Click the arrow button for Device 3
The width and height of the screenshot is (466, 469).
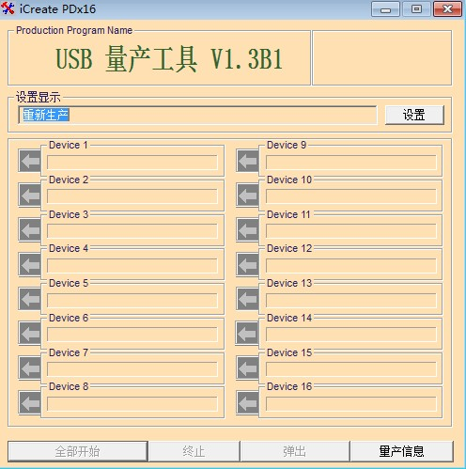point(30,230)
